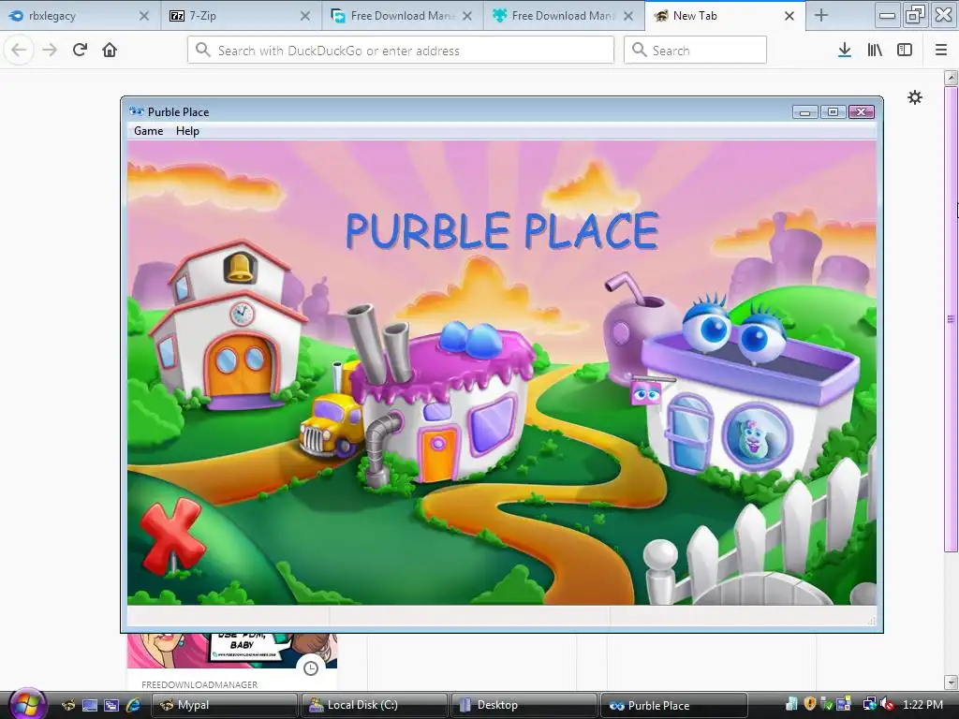Toggle the browser sidebar
Screen dimensions: 959x719
coord(905,51)
